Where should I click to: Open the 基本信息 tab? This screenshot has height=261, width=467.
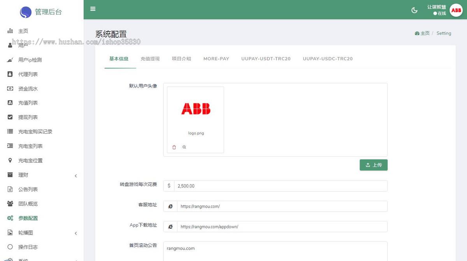(x=119, y=59)
